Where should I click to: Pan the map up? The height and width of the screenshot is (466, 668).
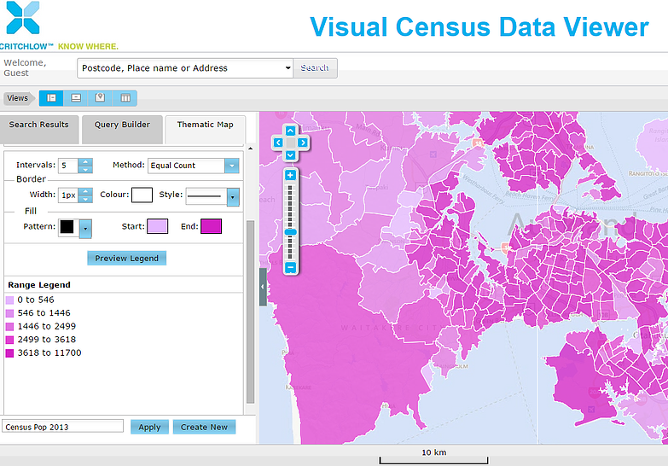pyautogui.click(x=291, y=131)
